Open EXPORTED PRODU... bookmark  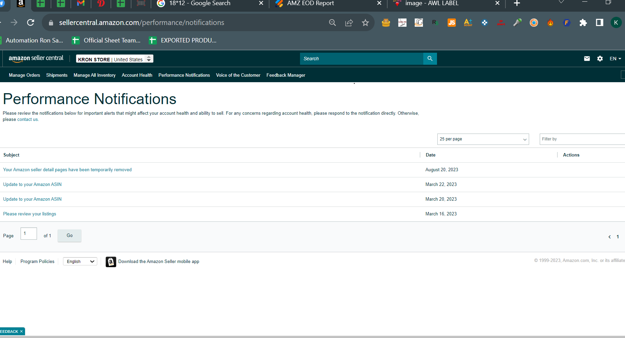[x=183, y=40]
